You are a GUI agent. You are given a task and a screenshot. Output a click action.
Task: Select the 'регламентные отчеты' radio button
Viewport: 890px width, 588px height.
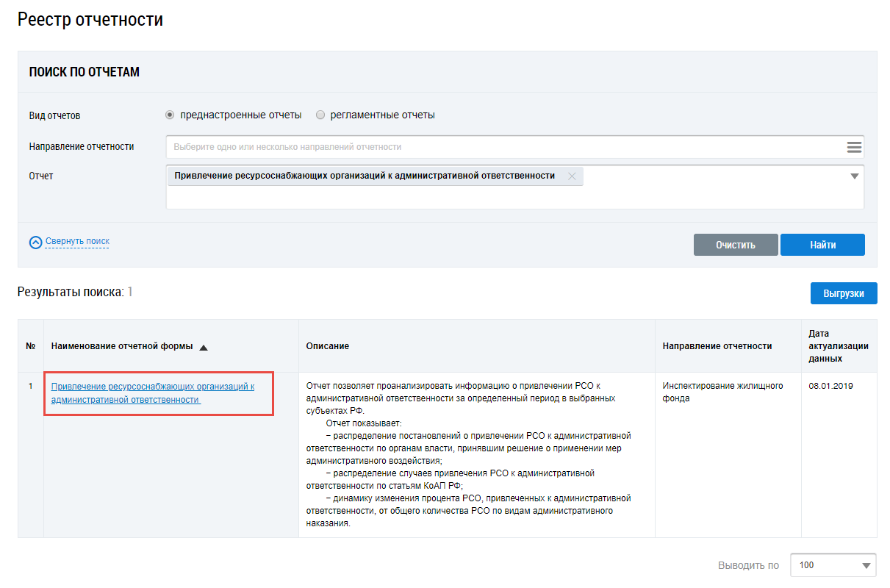(x=320, y=115)
